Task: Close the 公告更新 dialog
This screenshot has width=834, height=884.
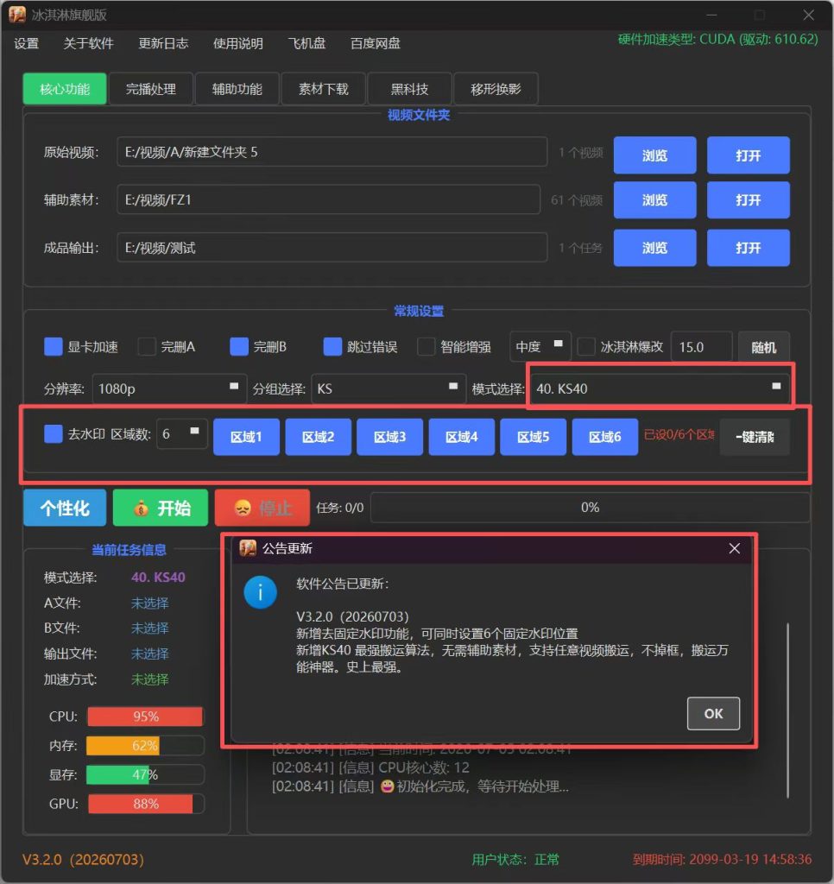Action: point(734,548)
